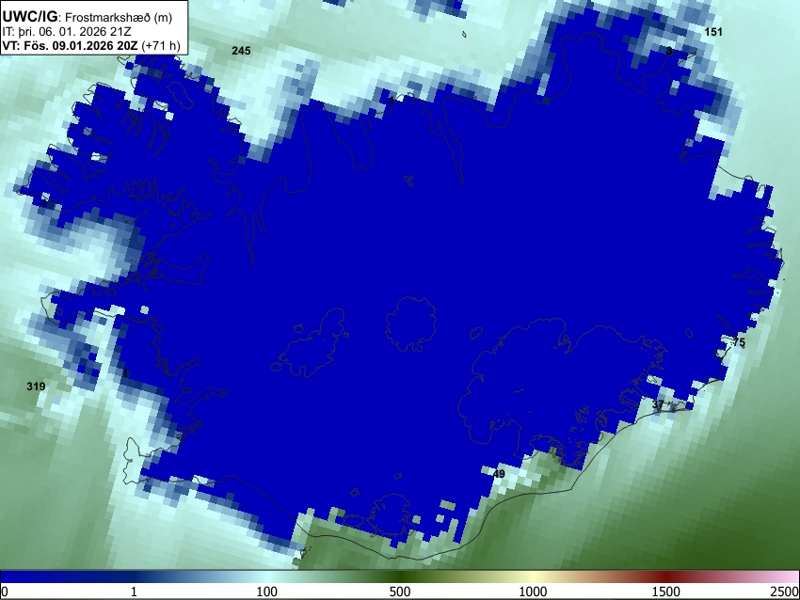
Task: Click the 500 label on the color scale
Action: click(399, 592)
